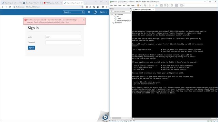
Task: Select Shared VMs in the Library tree
Action: (x=118, y=23)
